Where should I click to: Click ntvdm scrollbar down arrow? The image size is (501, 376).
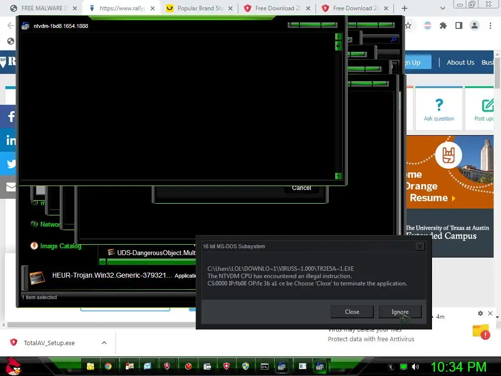338,176
